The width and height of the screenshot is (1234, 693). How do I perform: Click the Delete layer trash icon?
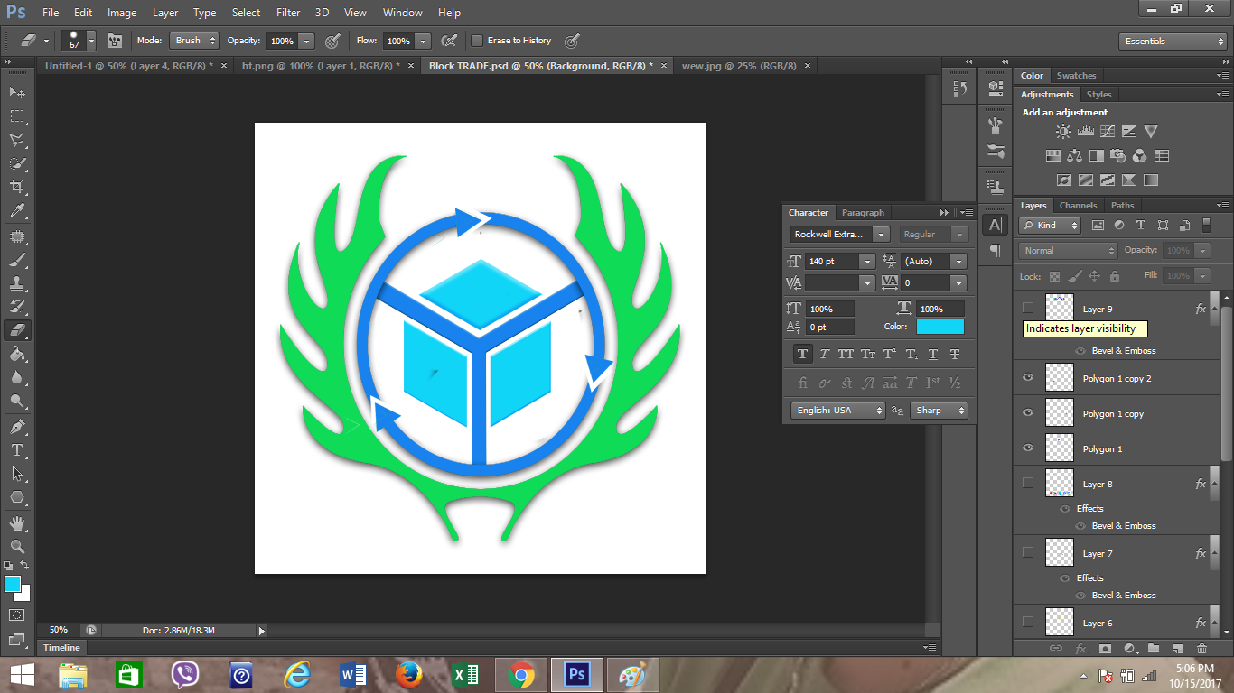click(x=1201, y=648)
